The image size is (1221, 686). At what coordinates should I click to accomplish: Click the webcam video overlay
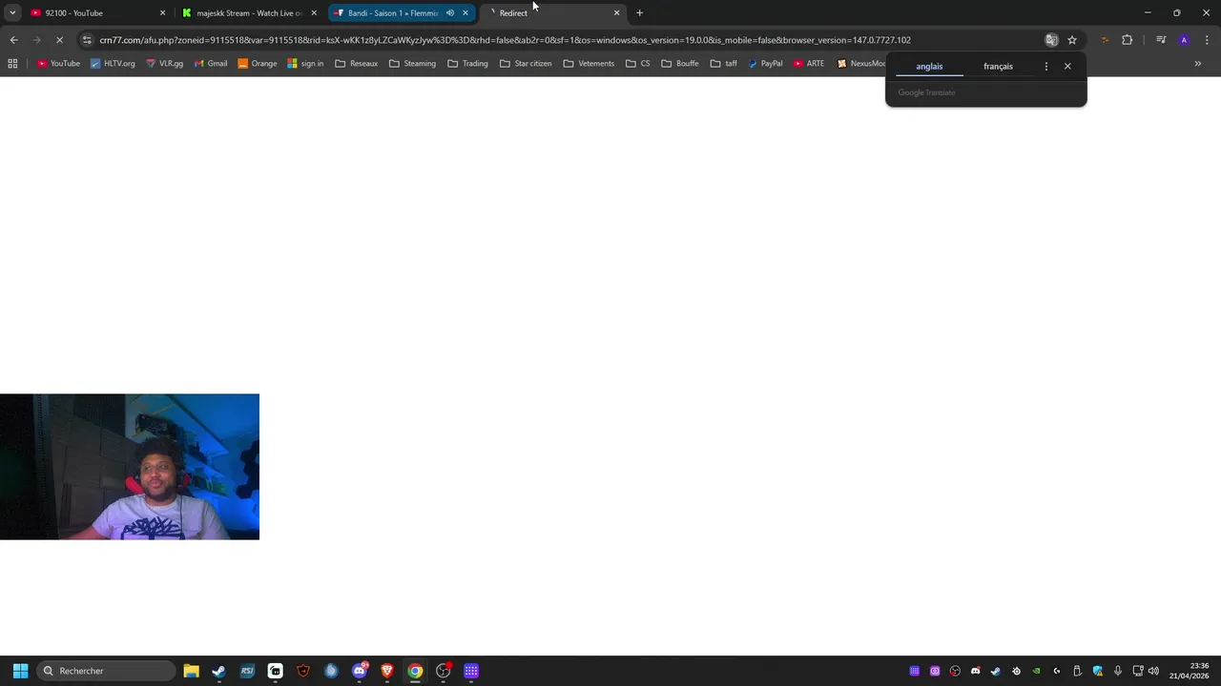(x=130, y=467)
